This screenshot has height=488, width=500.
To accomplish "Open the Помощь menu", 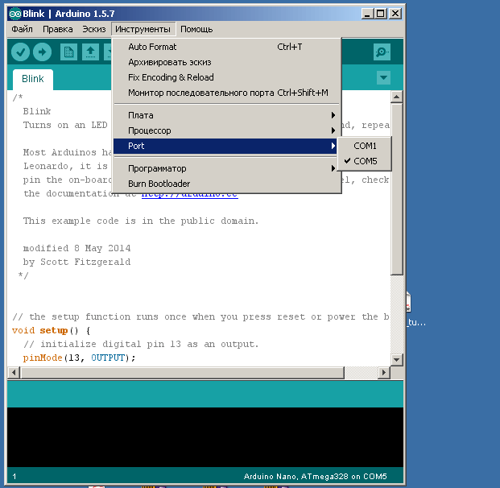I will pos(196,29).
